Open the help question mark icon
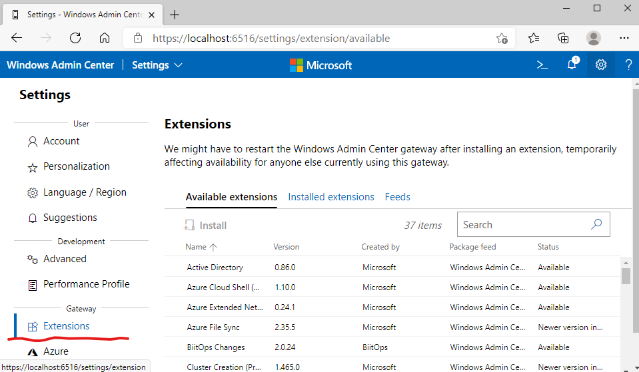The width and height of the screenshot is (639, 372). coord(628,65)
